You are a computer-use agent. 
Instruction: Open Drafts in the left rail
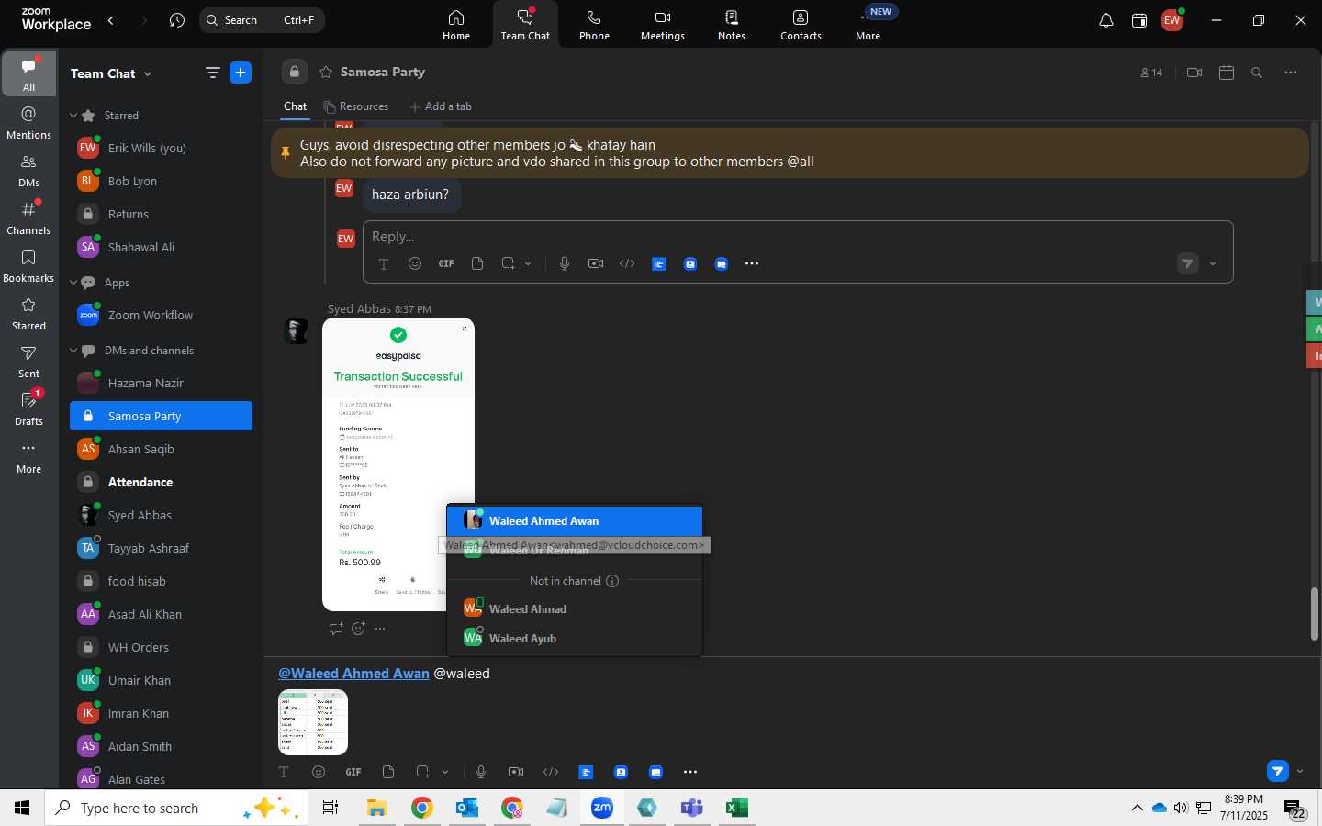click(28, 408)
